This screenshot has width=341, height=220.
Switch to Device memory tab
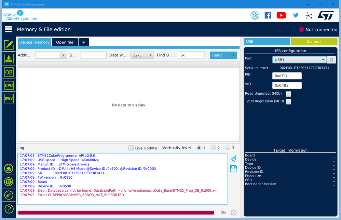click(x=35, y=42)
